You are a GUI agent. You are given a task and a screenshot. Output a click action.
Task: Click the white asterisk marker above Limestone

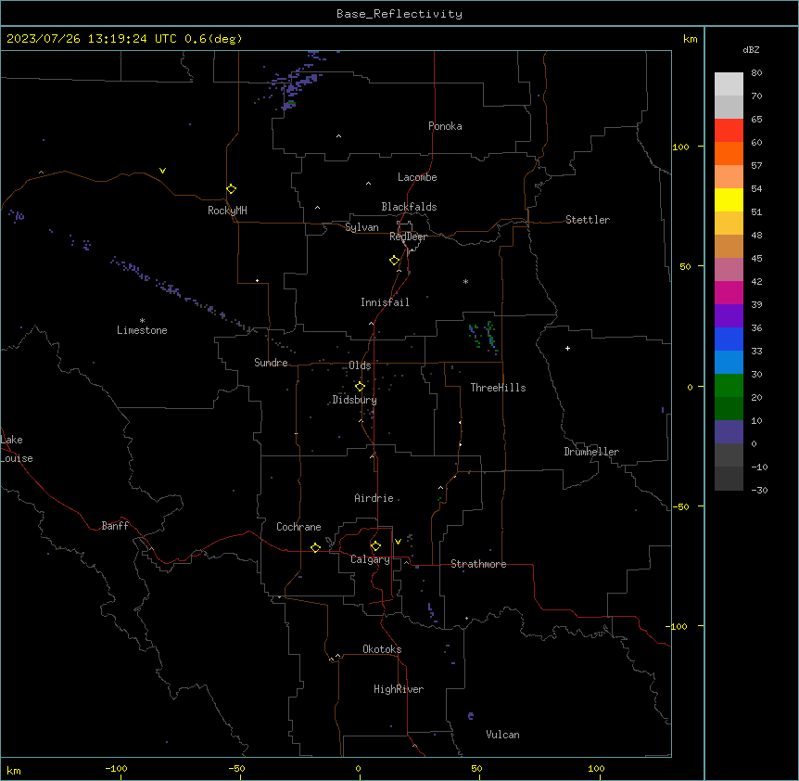tap(142, 321)
